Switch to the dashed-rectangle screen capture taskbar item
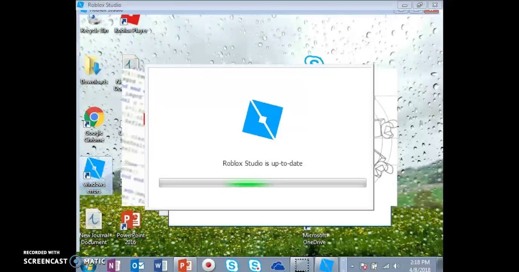This screenshot has width=519, height=272. tap(302, 265)
